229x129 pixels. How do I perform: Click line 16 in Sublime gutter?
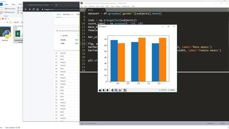click(83, 44)
